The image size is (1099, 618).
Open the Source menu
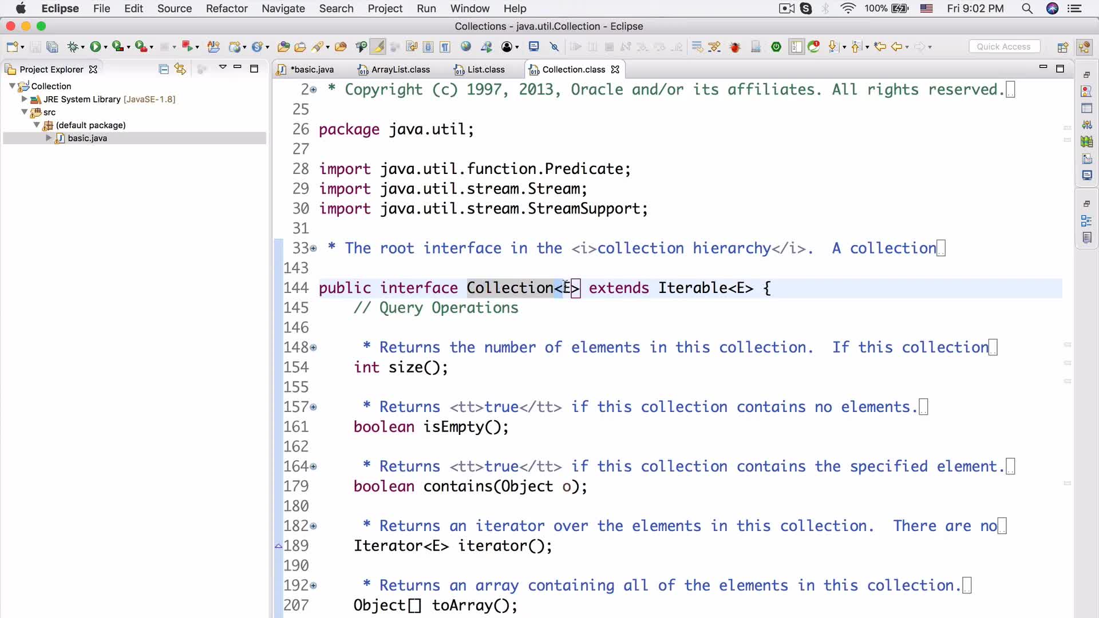point(175,9)
